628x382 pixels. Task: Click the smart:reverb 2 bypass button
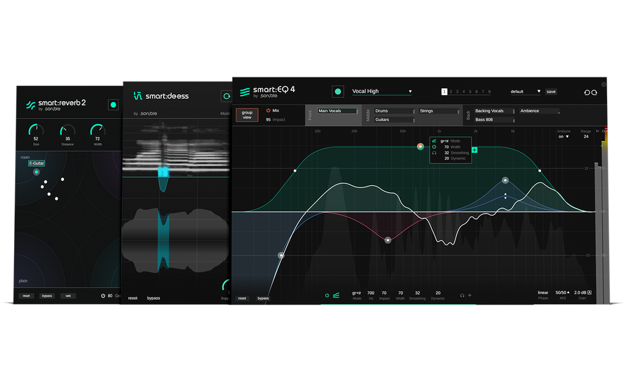click(47, 296)
